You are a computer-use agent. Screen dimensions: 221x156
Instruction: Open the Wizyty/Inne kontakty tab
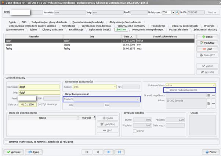tap(131, 26)
